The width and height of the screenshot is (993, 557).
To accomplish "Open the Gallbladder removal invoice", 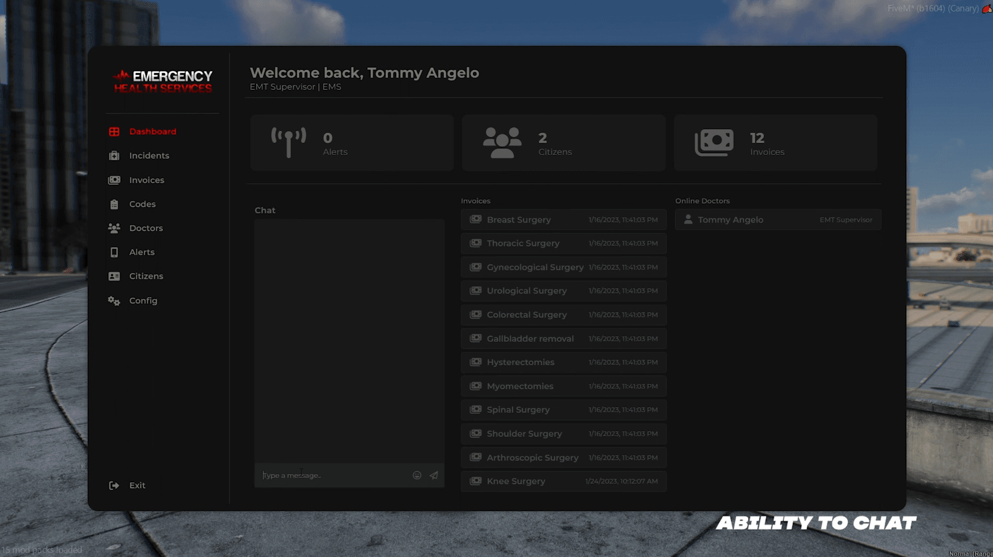I will click(564, 339).
